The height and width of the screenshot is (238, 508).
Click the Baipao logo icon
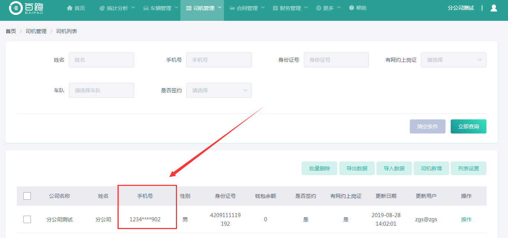pyautogui.click(x=16, y=8)
